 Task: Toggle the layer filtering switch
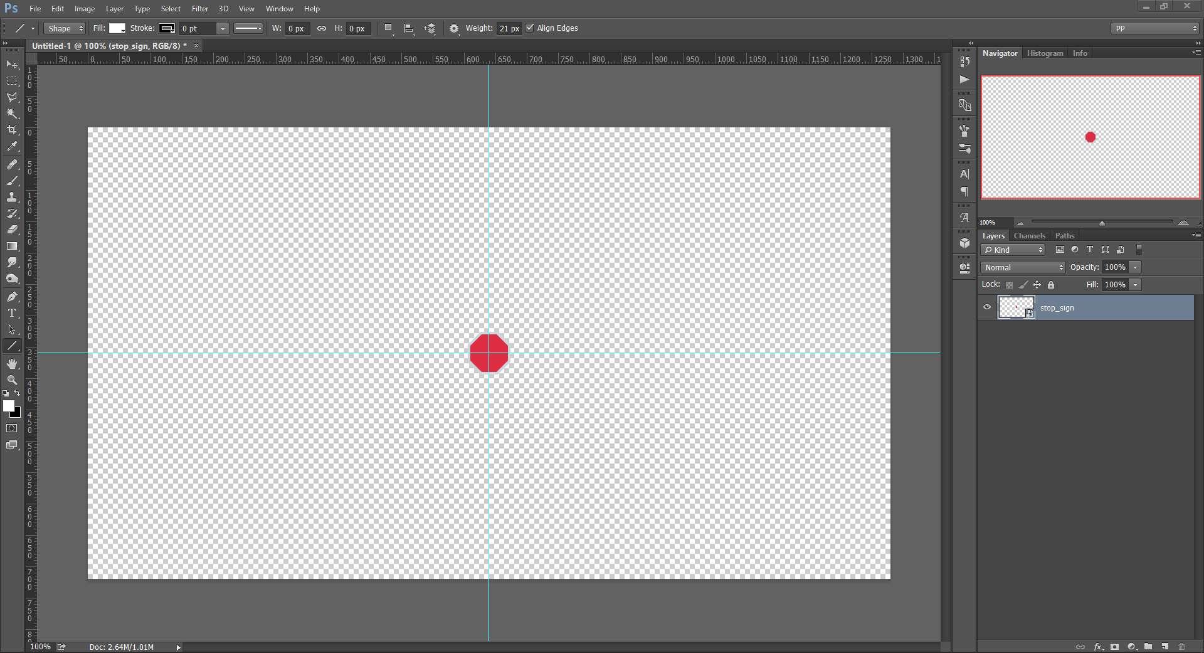(1139, 250)
